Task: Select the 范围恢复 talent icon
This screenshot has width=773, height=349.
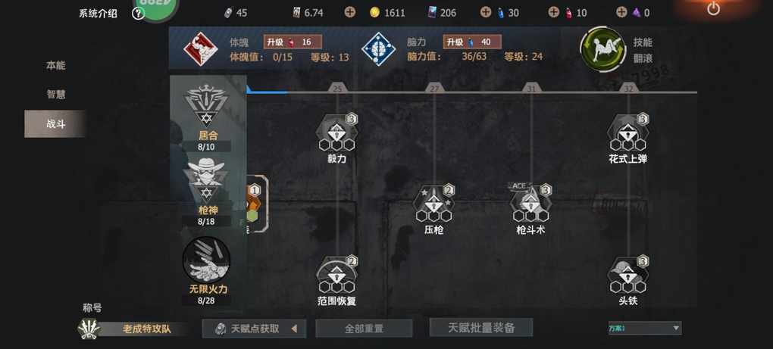Action: click(x=336, y=274)
